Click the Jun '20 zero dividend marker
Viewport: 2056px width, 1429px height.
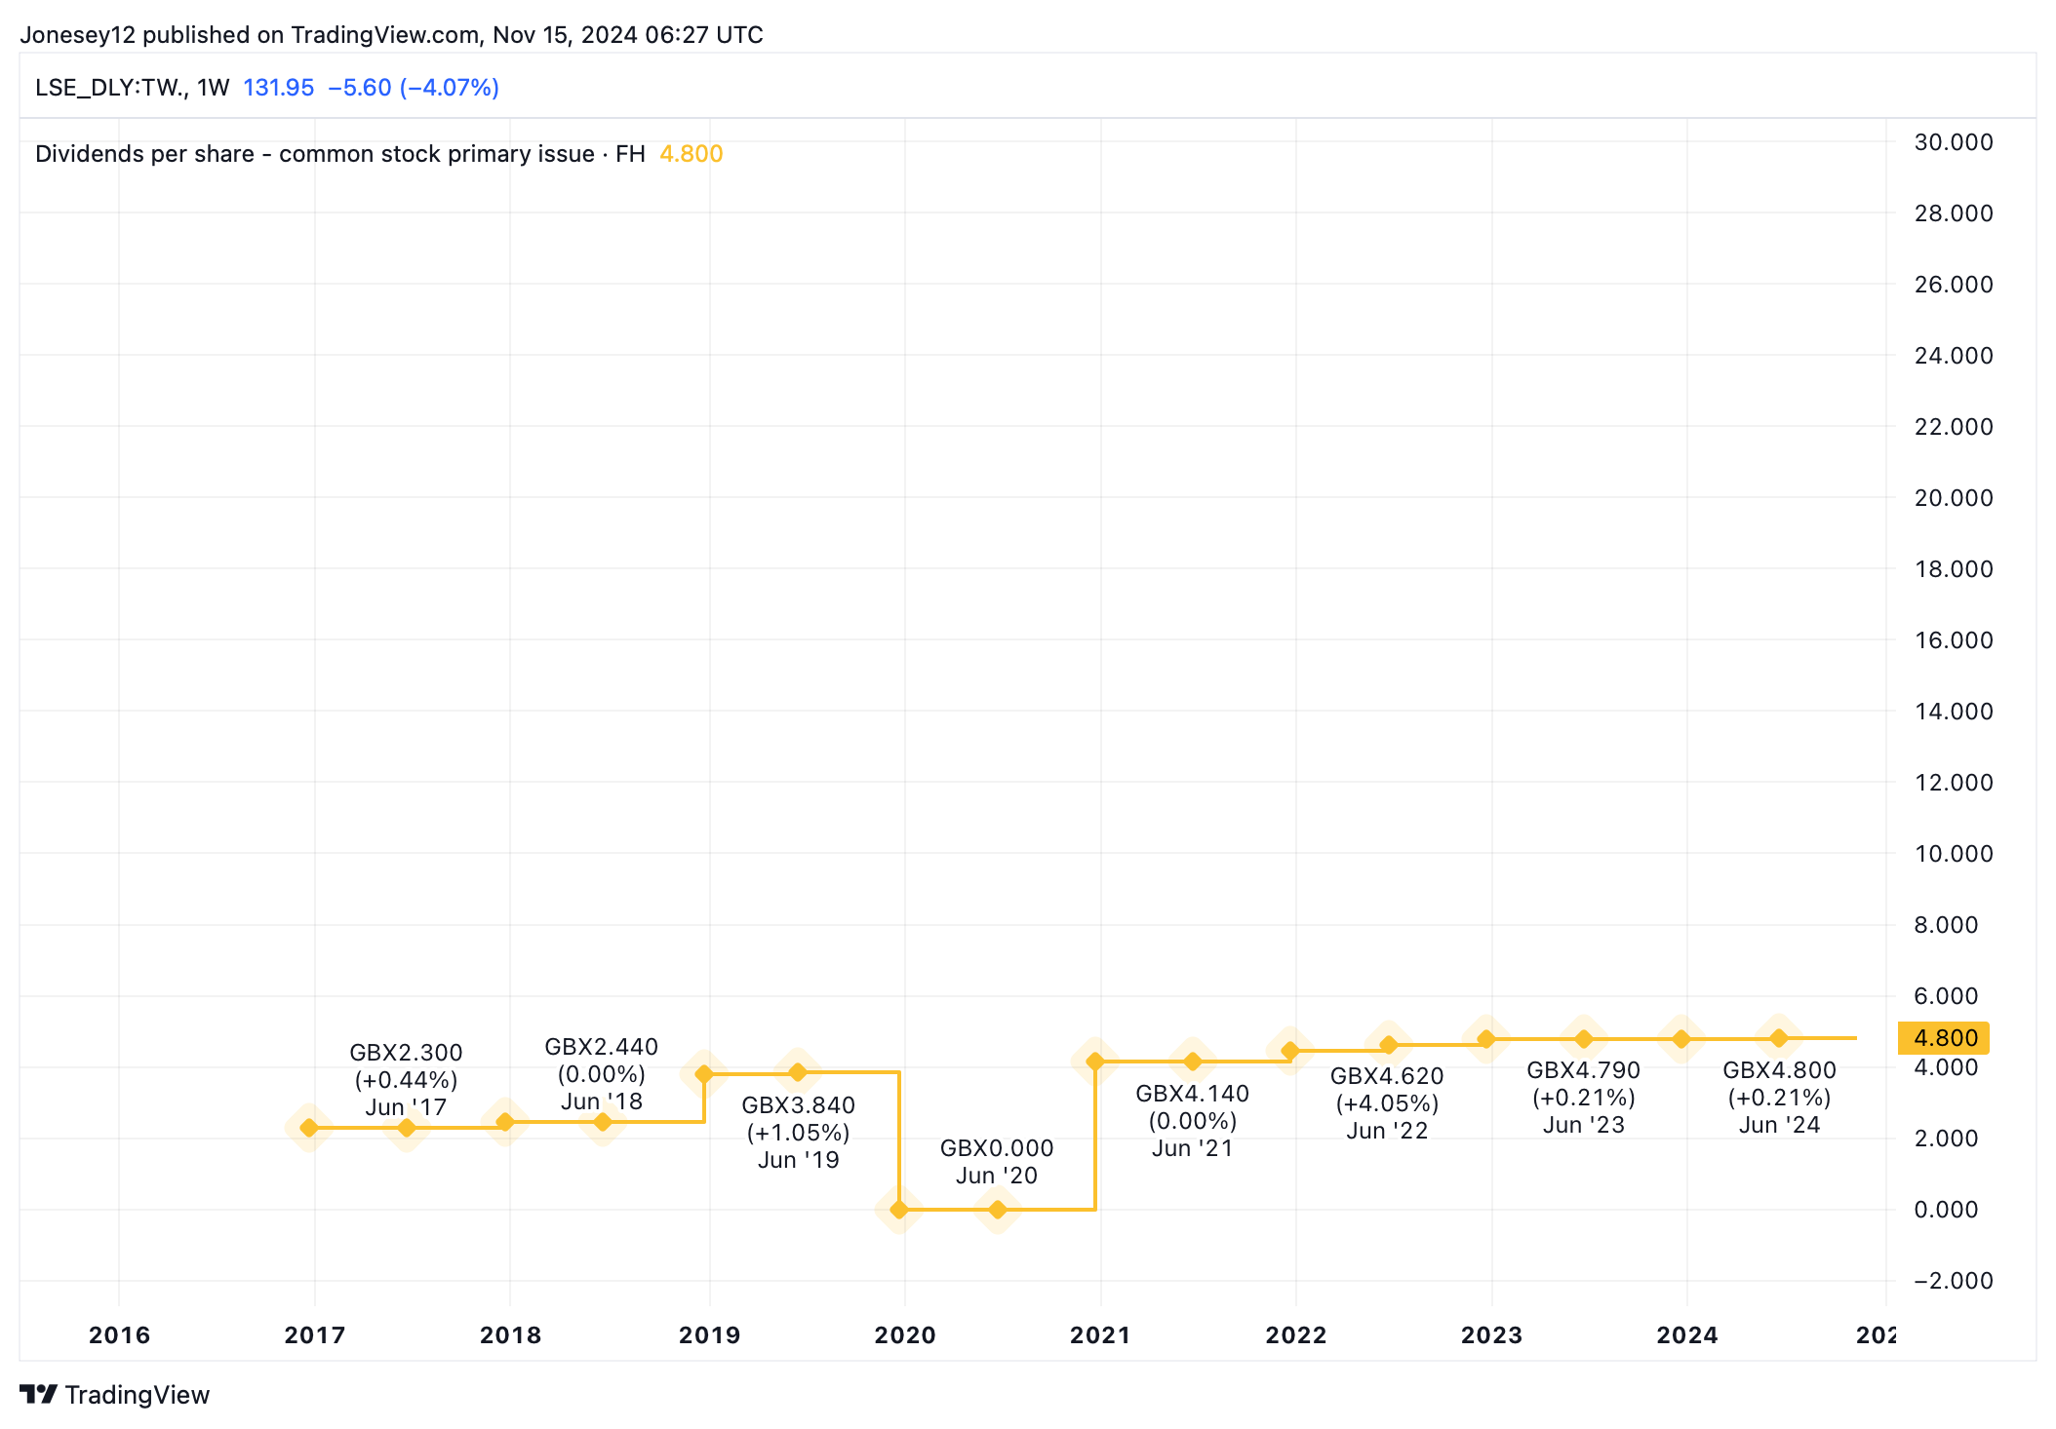[997, 1210]
